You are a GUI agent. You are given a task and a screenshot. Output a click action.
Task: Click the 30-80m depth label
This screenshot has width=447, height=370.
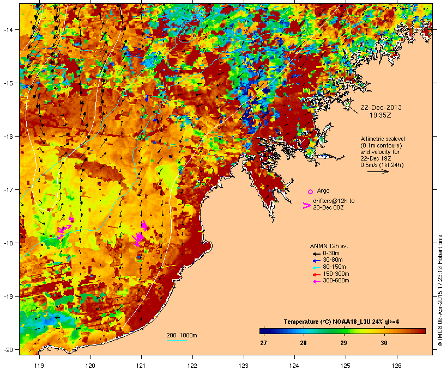(333, 260)
